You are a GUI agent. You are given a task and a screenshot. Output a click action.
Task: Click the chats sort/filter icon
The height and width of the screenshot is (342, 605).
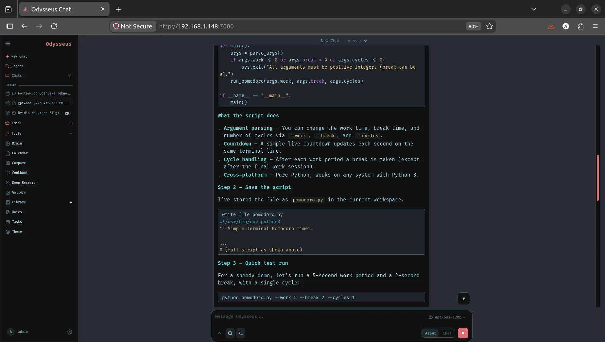point(70,76)
